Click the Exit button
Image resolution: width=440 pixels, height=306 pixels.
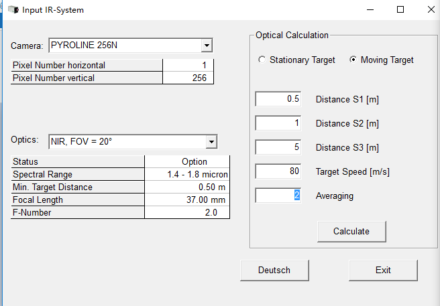[x=383, y=270]
